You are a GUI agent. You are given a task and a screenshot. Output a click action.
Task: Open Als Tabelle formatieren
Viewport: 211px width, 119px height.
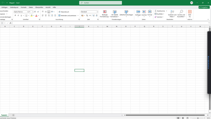(x=115, y=14)
